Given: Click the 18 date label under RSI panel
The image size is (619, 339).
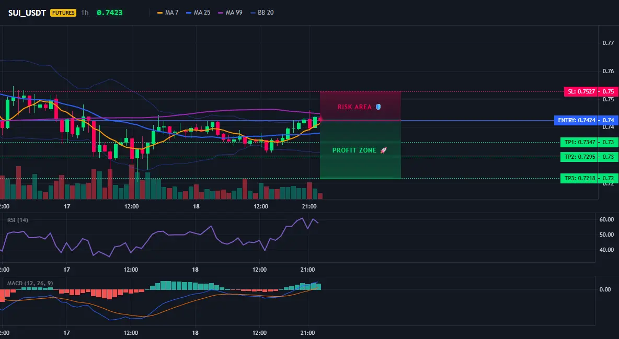Looking at the screenshot, I should click(195, 270).
